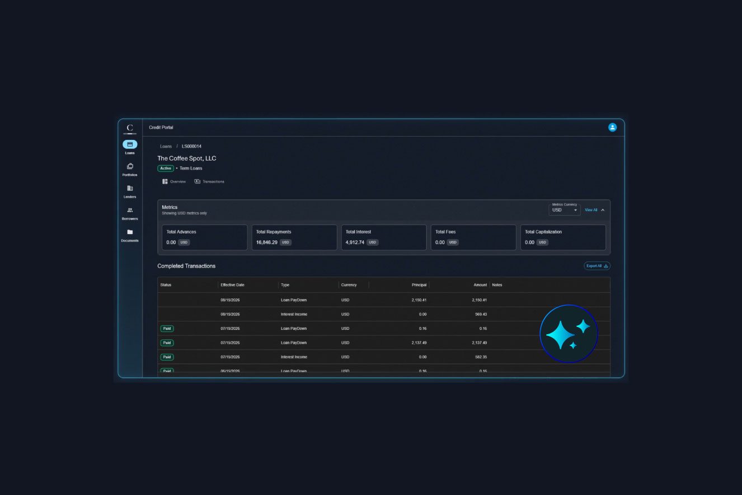Select the Total Advances metric card

pyautogui.click(x=205, y=237)
